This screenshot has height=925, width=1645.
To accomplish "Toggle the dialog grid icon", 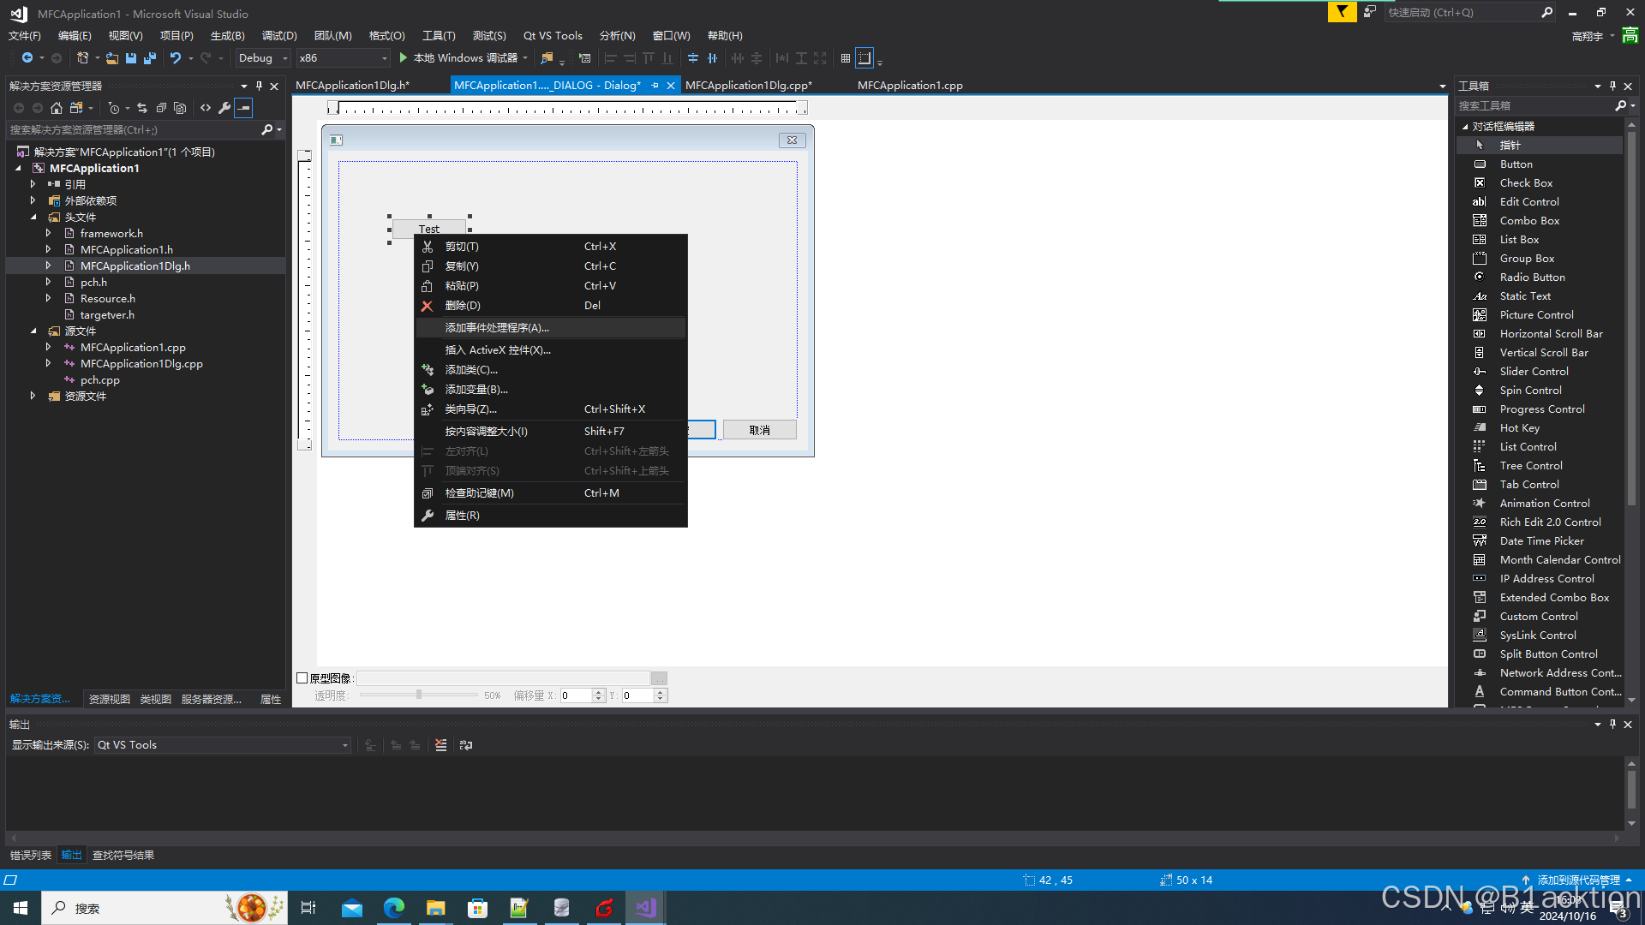I will [845, 58].
